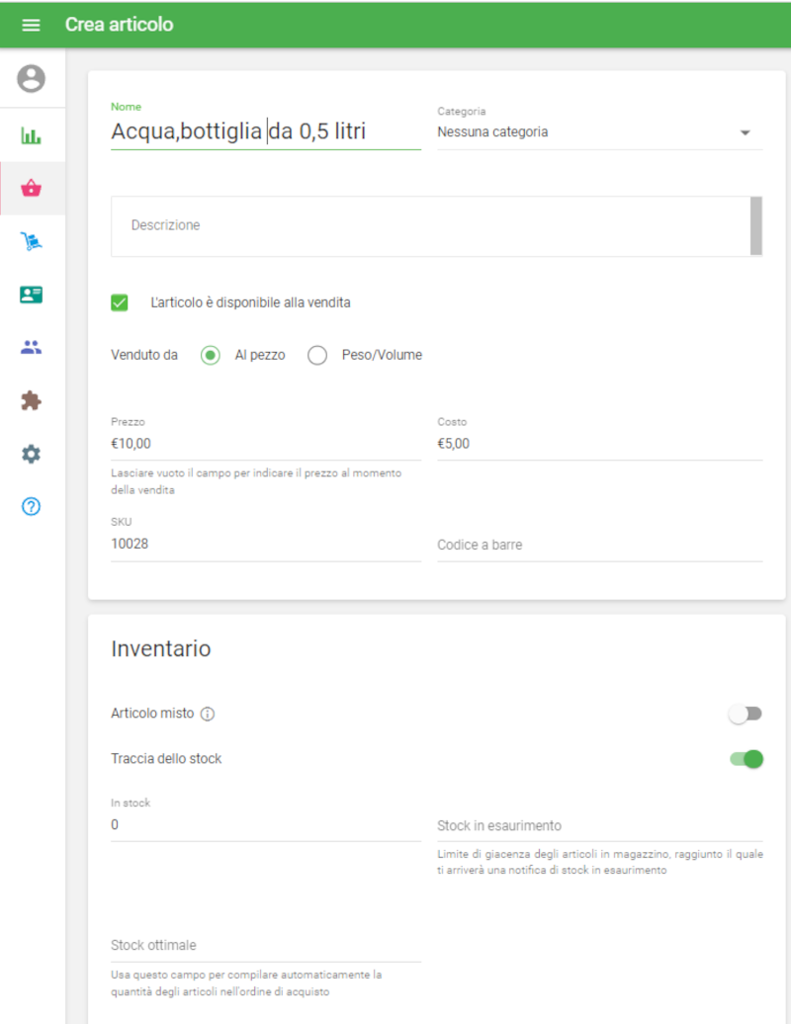Select the Al pezzo radio button

click(211, 356)
